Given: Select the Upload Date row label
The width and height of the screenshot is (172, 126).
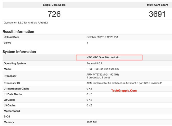Looking at the screenshot, I should [x=11, y=37].
